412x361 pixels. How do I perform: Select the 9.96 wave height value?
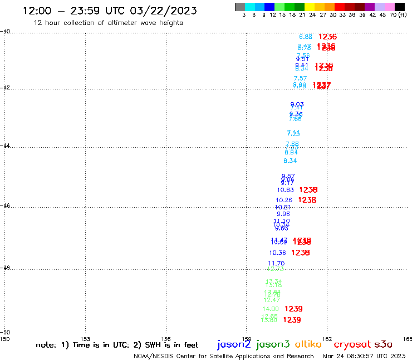click(x=283, y=214)
